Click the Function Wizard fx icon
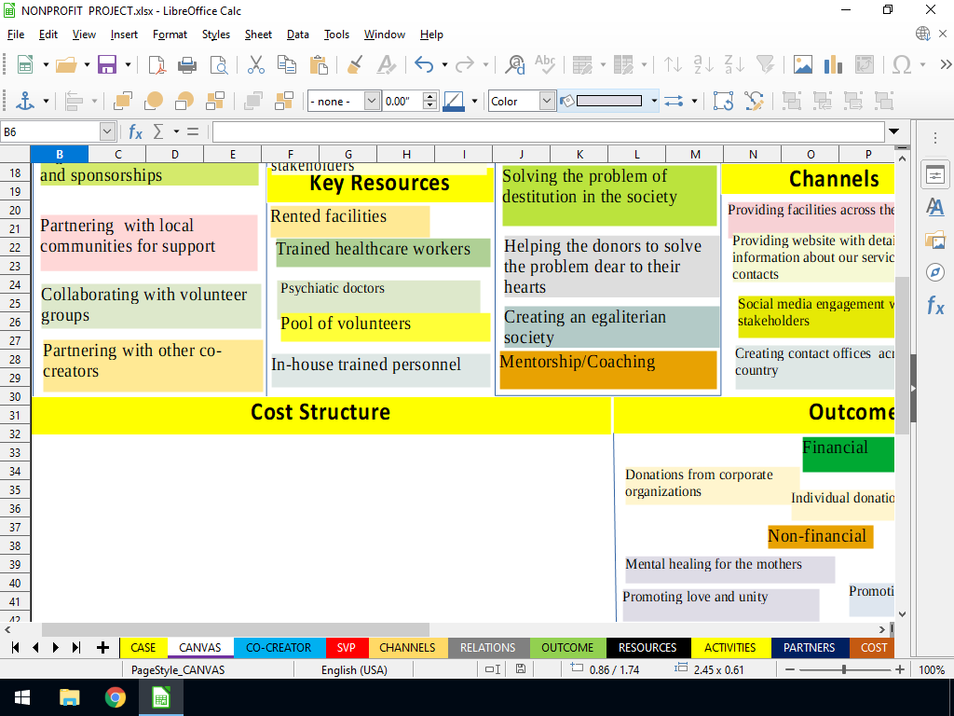 click(x=135, y=131)
